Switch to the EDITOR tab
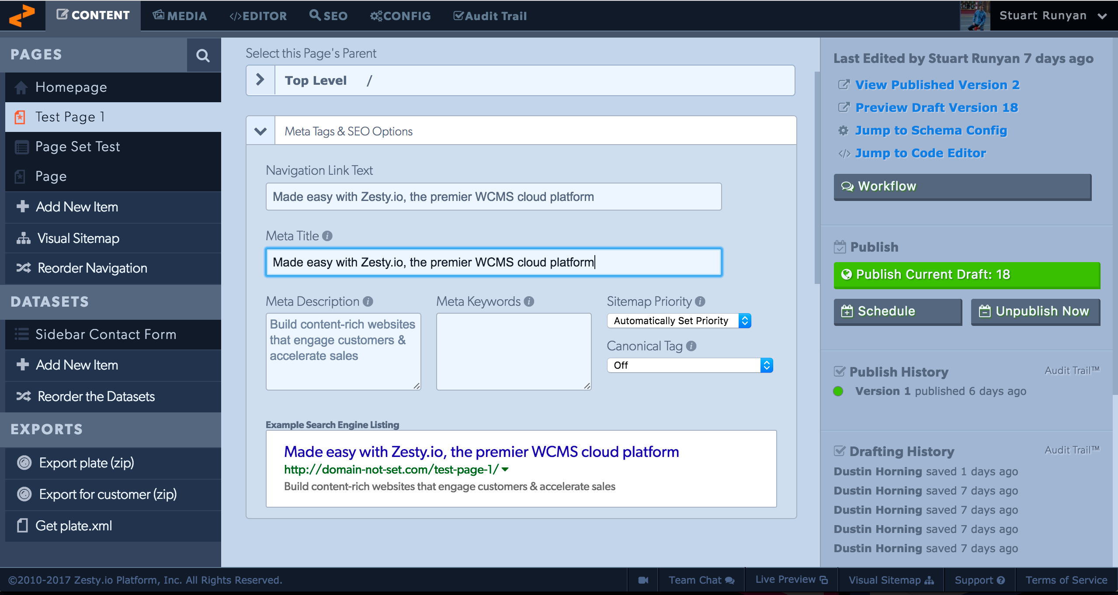1118x595 pixels. coord(258,16)
